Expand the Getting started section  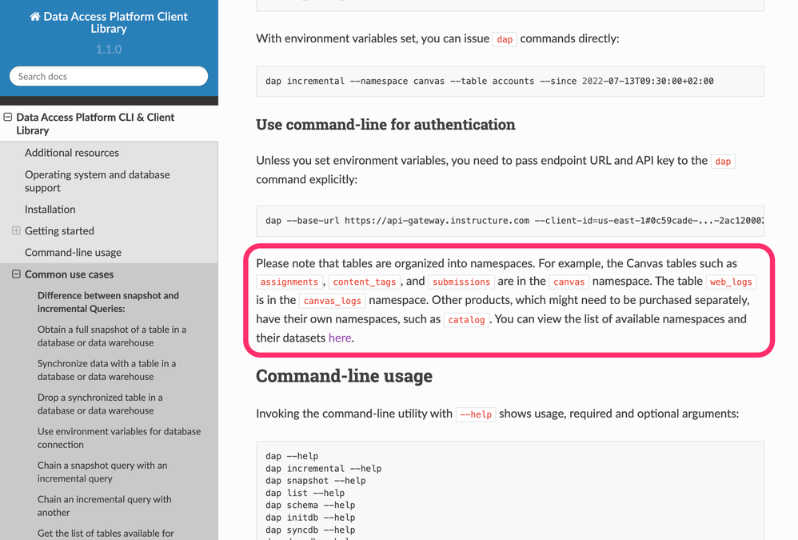click(x=16, y=231)
